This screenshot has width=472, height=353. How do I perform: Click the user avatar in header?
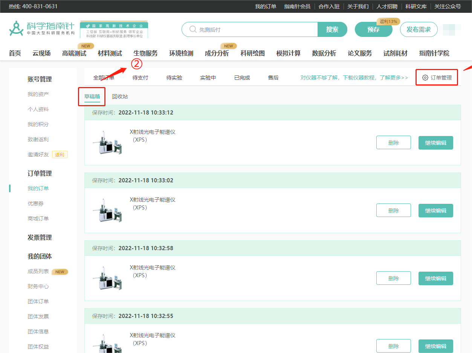click(452, 29)
